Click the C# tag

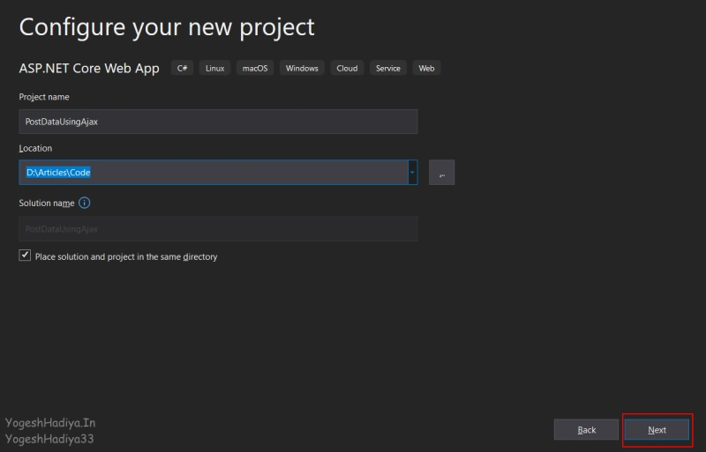pyautogui.click(x=183, y=68)
